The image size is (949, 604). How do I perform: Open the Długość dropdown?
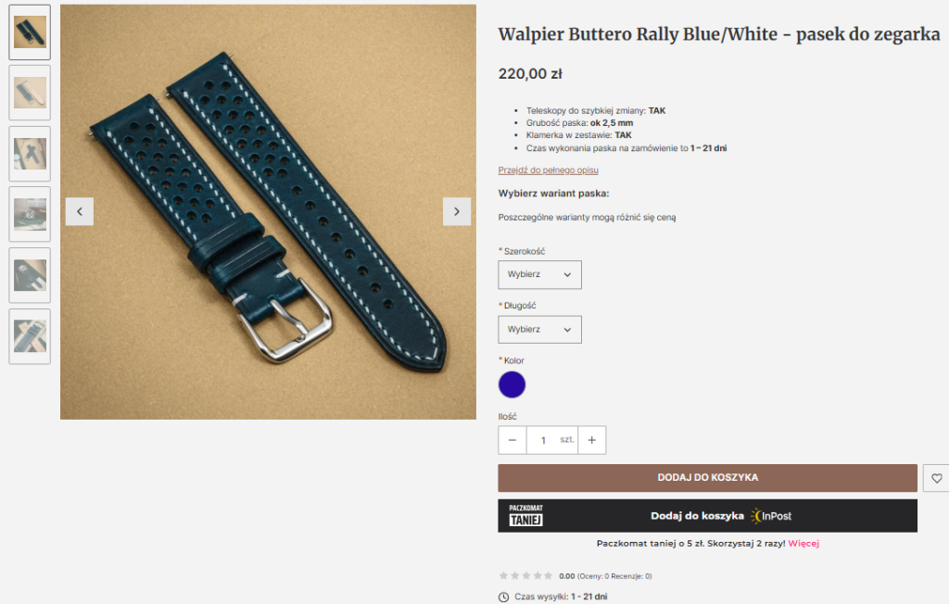(x=540, y=329)
